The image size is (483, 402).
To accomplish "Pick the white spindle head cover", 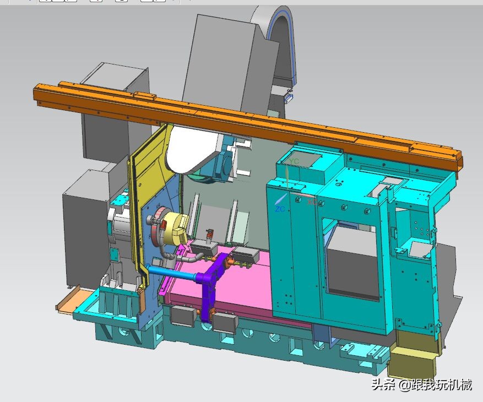I will pyautogui.click(x=190, y=151).
